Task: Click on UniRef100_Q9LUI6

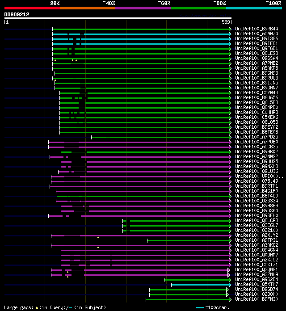Action: click(x=257, y=172)
